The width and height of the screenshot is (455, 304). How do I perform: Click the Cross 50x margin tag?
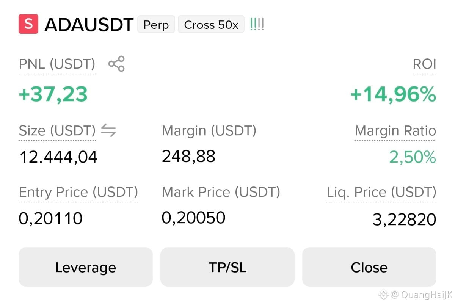pyautogui.click(x=211, y=25)
